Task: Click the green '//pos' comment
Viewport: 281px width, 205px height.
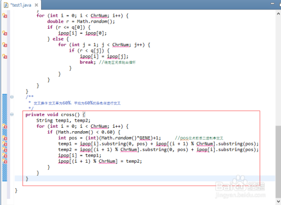Action: [x=199, y=138]
